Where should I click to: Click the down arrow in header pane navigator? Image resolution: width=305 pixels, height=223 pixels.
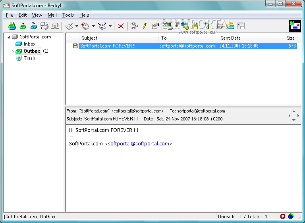(x=294, y=120)
